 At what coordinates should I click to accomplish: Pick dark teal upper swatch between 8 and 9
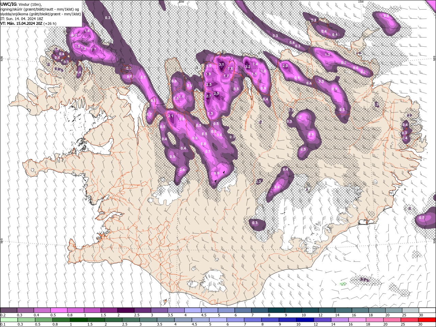click(276, 310)
